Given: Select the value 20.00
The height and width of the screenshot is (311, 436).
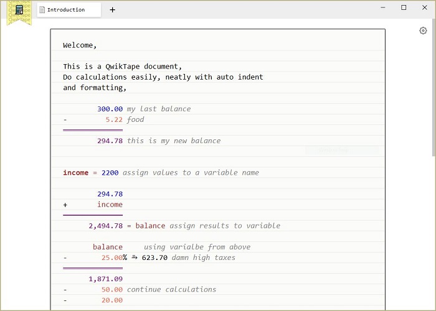Looking at the screenshot, I should [x=111, y=300].
